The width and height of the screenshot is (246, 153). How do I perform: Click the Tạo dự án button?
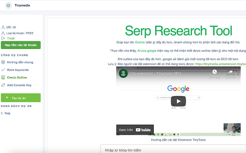coord(21,98)
